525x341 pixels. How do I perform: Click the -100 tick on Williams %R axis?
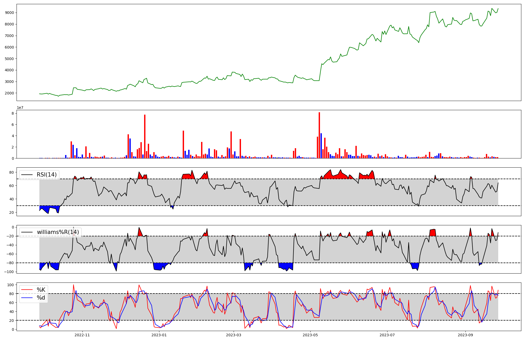[x=9, y=272]
